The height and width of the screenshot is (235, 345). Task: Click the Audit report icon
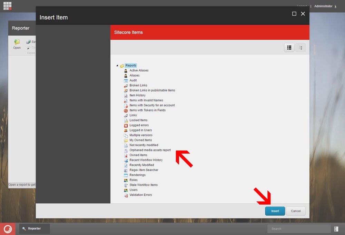tap(126, 80)
